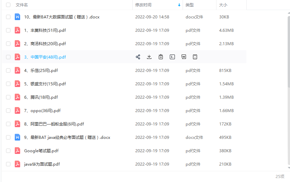This screenshot has width=290, height=182.
Task: Sort by the 文件名 column header
Action: (x=21, y=5)
